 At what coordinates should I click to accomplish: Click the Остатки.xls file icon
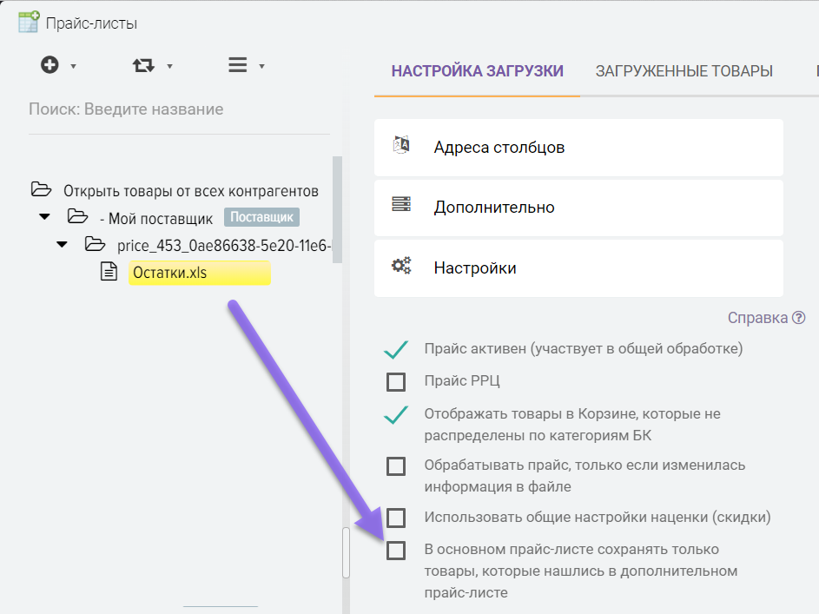click(x=109, y=273)
